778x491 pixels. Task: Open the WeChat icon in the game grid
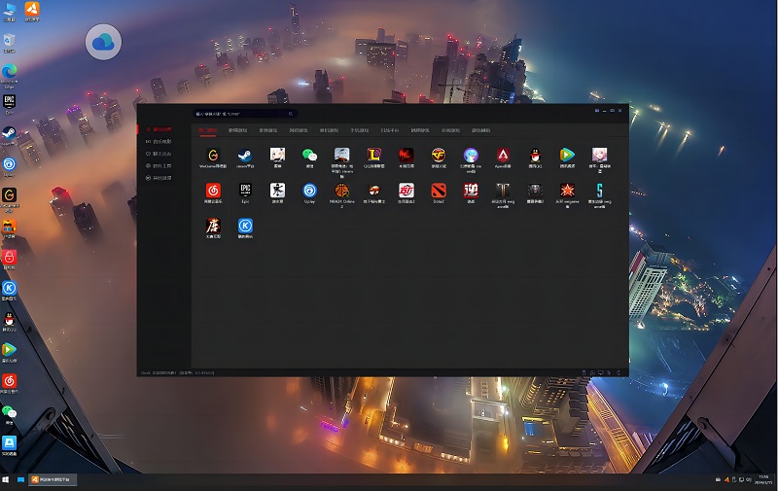tap(309, 155)
